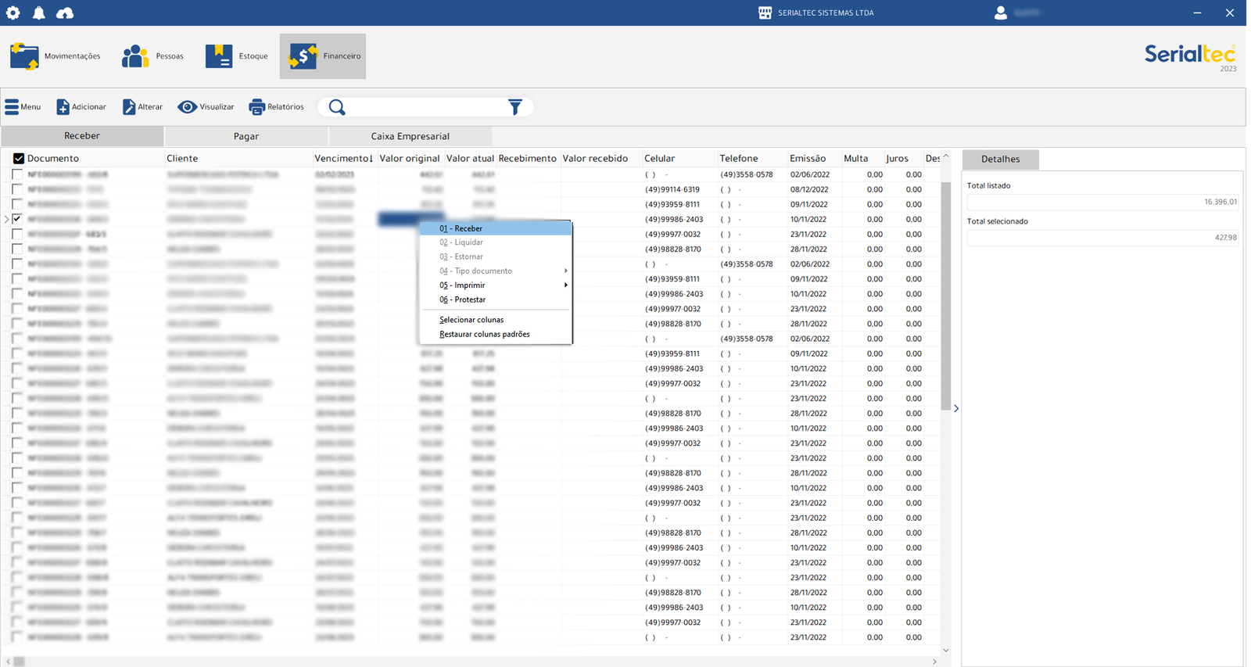This screenshot has width=1251, height=667.
Task: Toggle the Documento select-all checkbox
Action: point(19,159)
